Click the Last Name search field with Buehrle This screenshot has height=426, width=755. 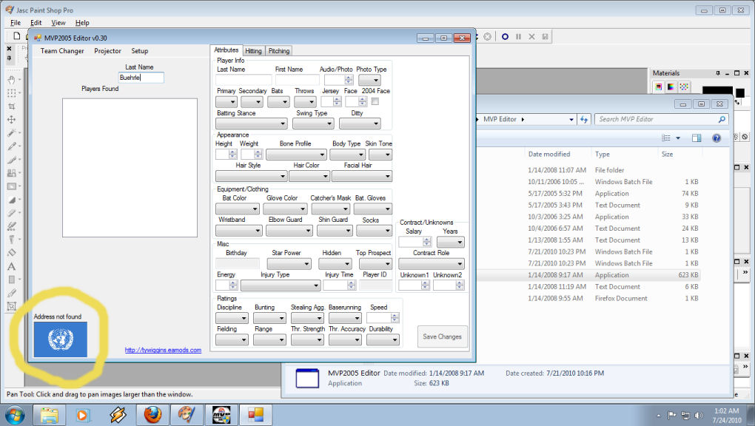141,78
